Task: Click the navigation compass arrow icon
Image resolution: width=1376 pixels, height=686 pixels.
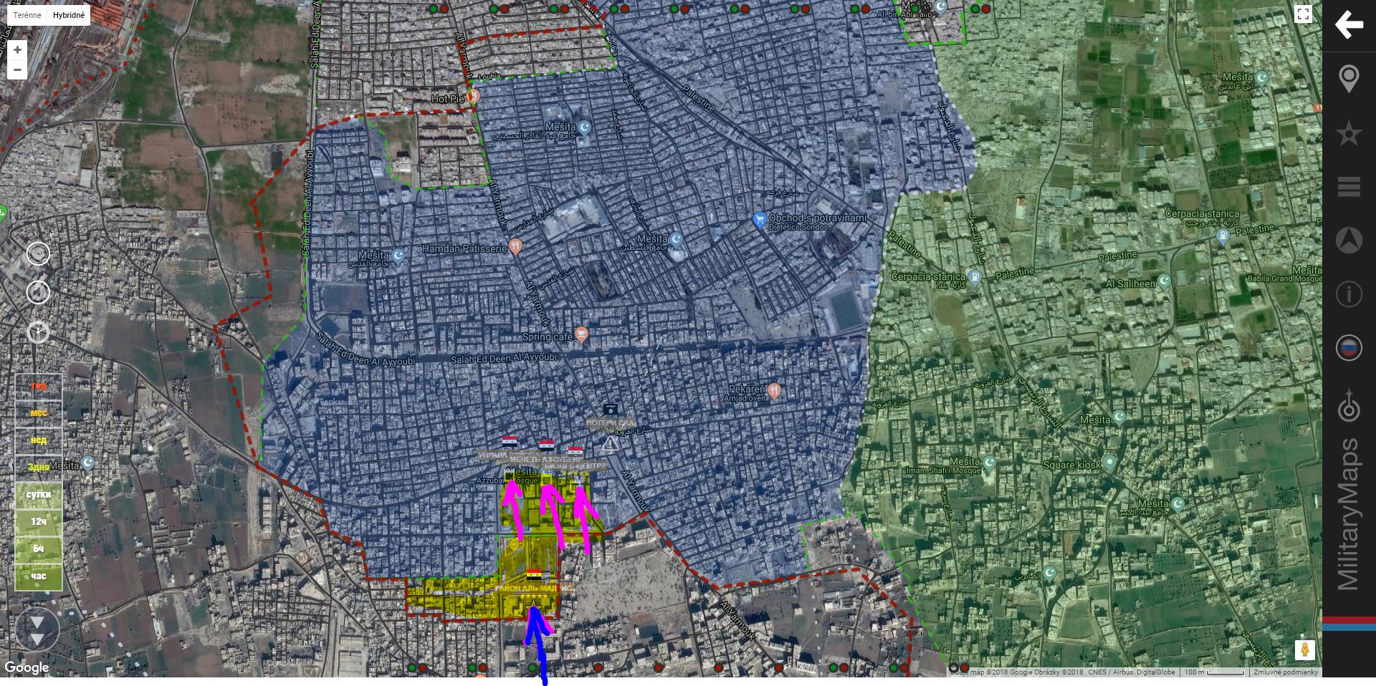Action: [1349, 241]
